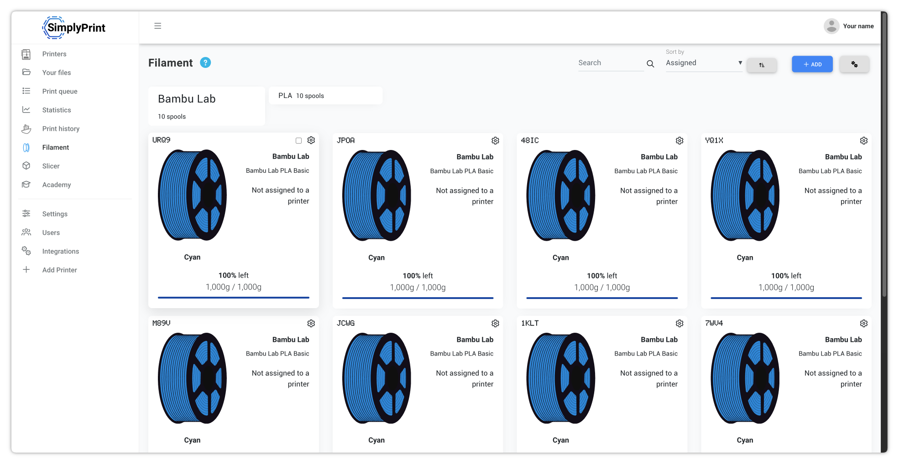Screen dimensions: 899x464
Task: Open the Filament help question mark
Action: [x=205, y=63]
